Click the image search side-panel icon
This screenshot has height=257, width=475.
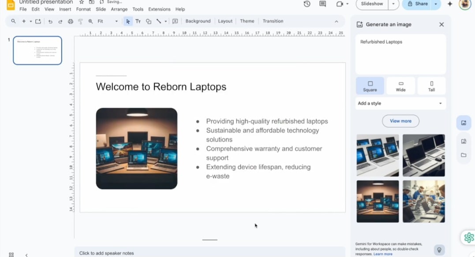[x=464, y=142]
